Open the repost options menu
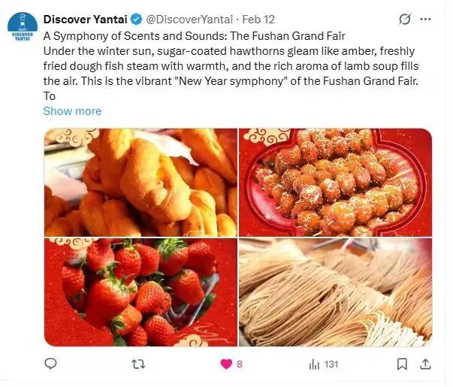This screenshot has height=387, width=453. [x=137, y=364]
